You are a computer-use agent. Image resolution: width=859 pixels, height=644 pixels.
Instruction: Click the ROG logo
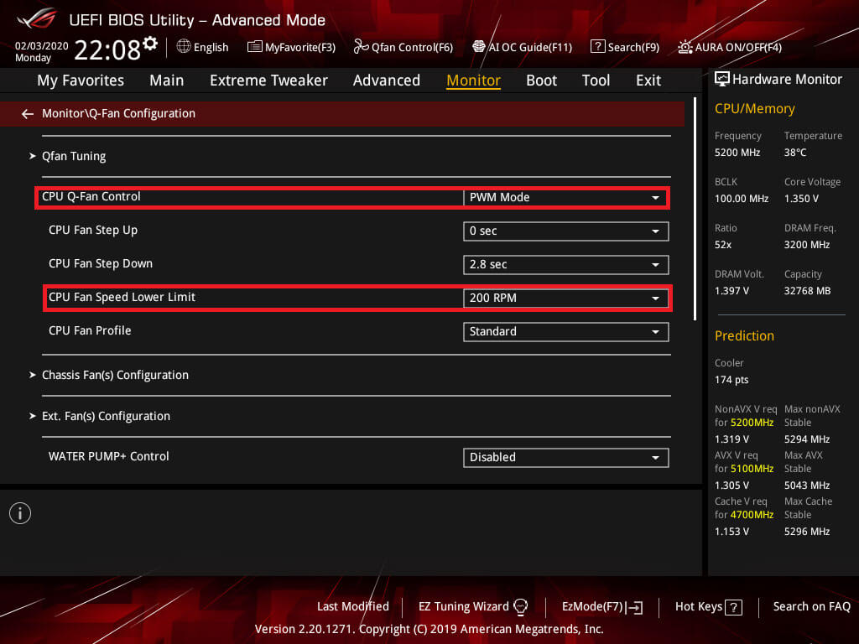coord(37,18)
